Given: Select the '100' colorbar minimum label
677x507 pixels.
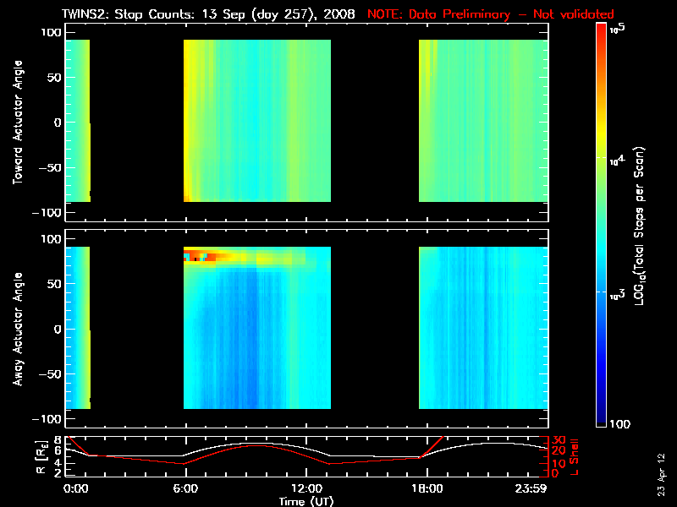Looking at the screenshot, I should click(x=620, y=424).
